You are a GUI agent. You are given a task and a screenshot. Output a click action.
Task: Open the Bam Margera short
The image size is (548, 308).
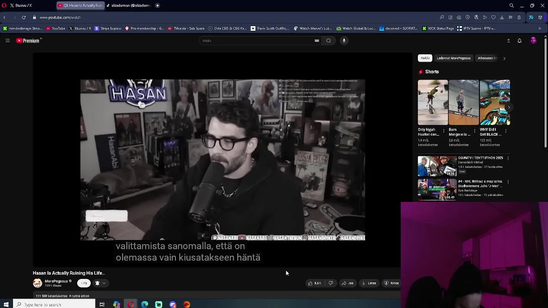point(464,102)
